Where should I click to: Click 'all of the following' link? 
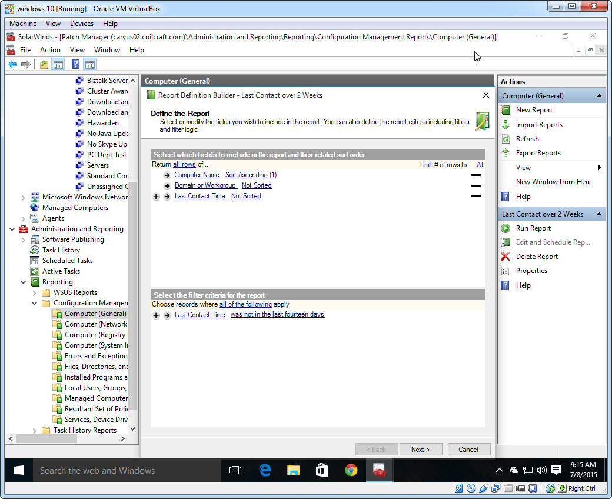click(x=245, y=304)
